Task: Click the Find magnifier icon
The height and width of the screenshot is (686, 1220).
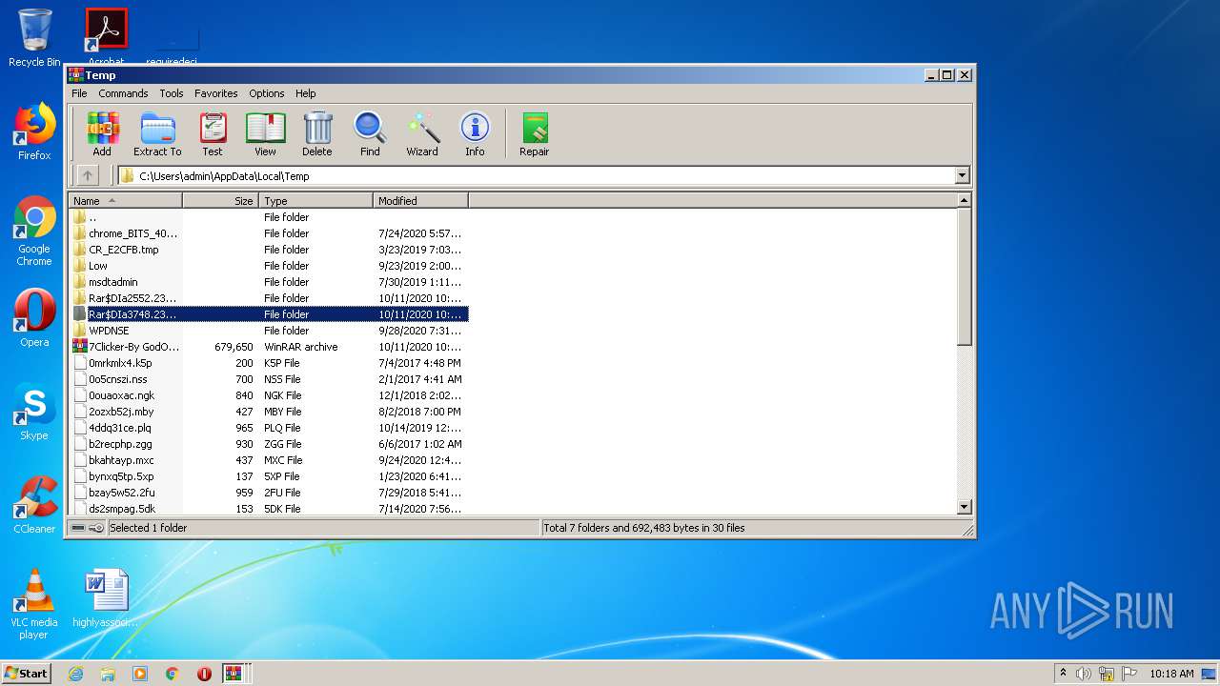Action: [x=370, y=133]
